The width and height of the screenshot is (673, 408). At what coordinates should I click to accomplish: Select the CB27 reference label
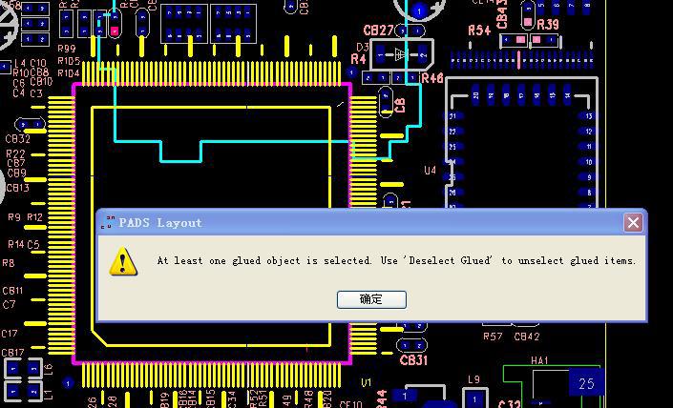click(x=378, y=31)
